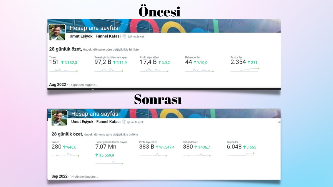This screenshot has width=333, height=187.
Task: Click the emoji icon before the bottom @UmutEsiyok handle
Action: tap(124, 122)
